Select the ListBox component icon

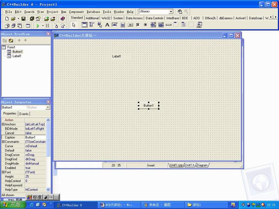153,25
